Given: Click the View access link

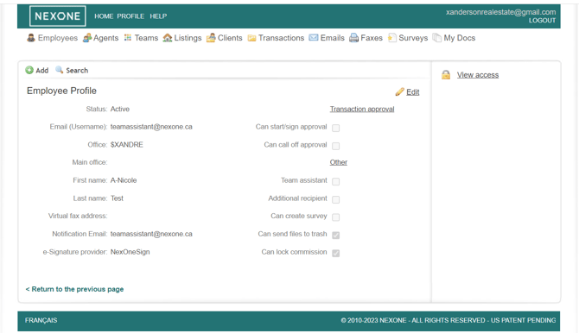Looking at the screenshot, I should tap(478, 75).
